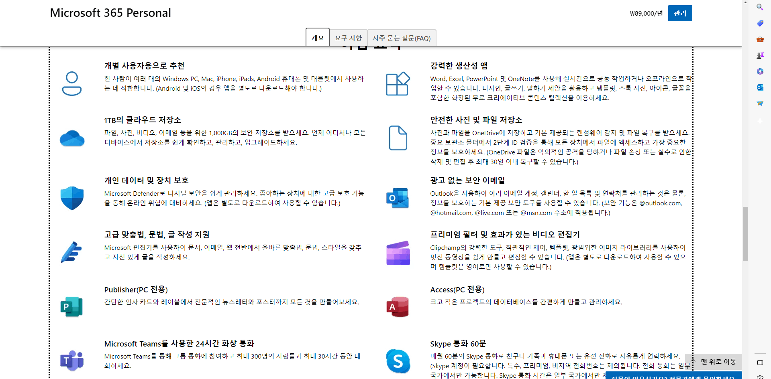Click the Outlook icon beside 광고 없는 보안 이메일
The width and height of the screenshot is (771, 379).
[x=398, y=198]
